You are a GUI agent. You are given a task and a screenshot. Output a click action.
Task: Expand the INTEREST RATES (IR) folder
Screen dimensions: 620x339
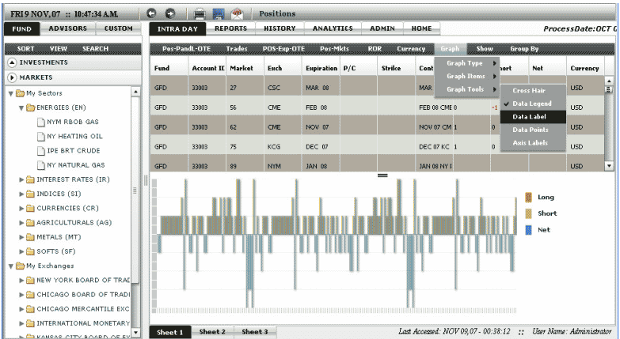pyautogui.click(x=21, y=179)
